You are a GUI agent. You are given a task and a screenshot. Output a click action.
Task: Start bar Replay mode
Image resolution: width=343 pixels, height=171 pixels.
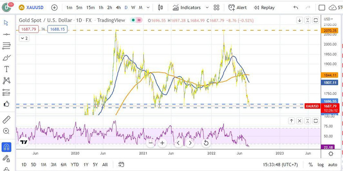(264, 8)
